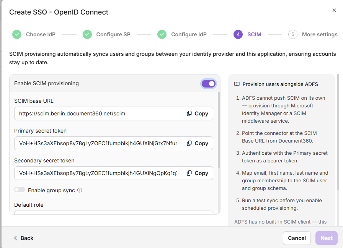Close the Create SSO dialog
The height and width of the screenshot is (248, 343).
click(x=334, y=10)
